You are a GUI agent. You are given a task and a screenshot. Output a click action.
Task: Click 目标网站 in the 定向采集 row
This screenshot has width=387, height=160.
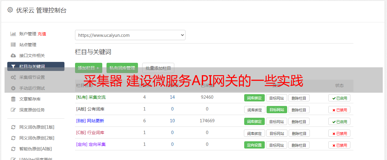coord(277,145)
